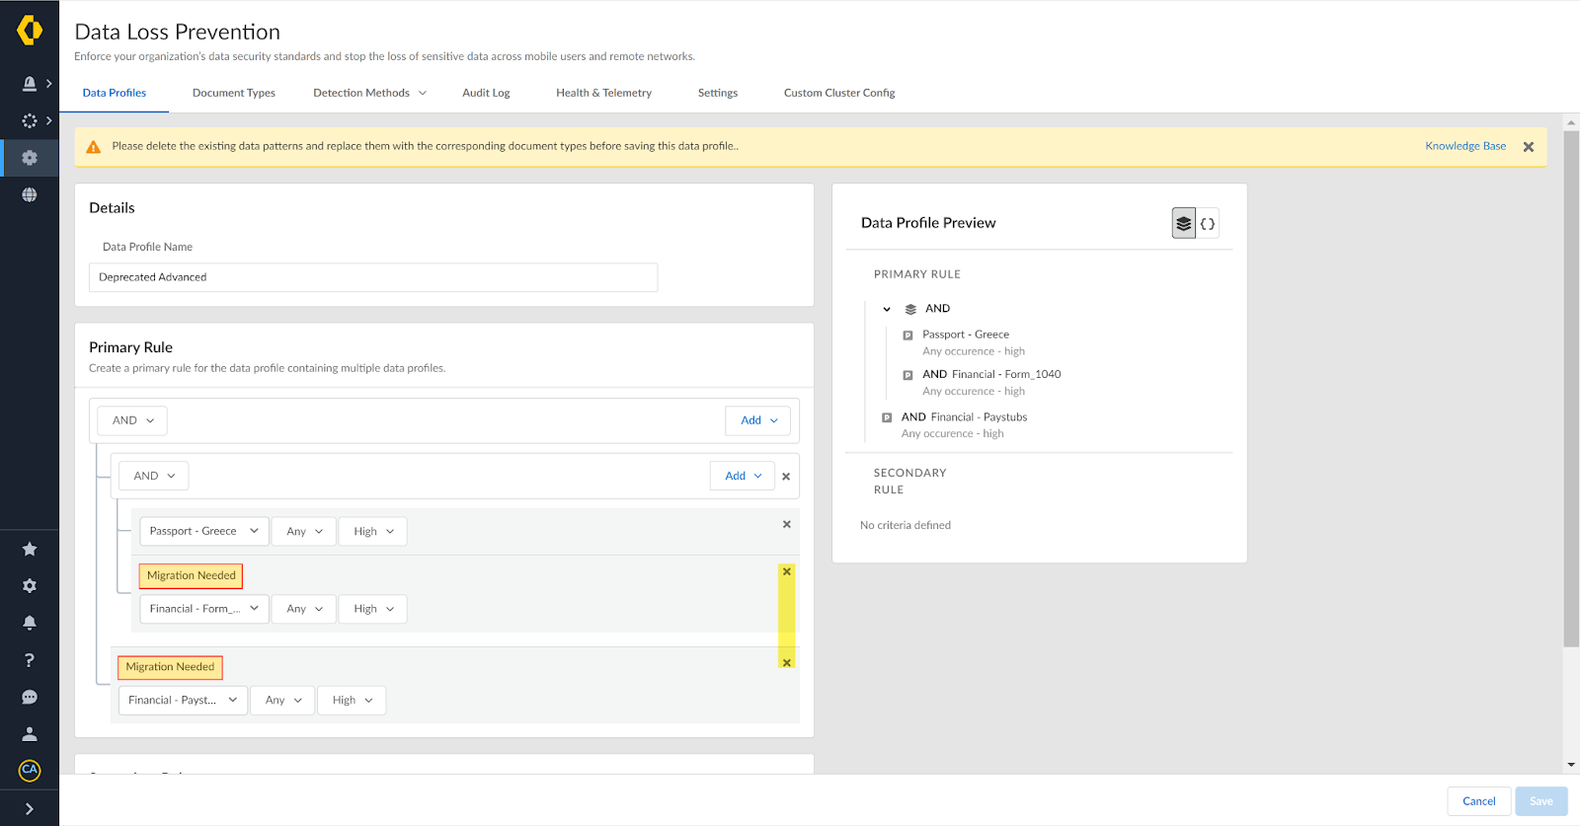
Task: Open the star favorites icon in sidebar
Action: coord(30,549)
